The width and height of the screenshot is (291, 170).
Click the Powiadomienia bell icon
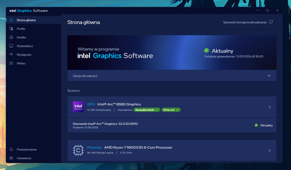(11, 149)
